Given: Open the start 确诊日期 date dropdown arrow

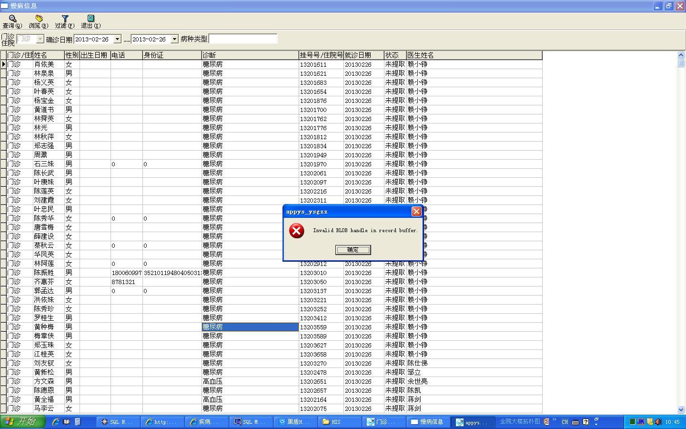Looking at the screenshot, I should tap(117, 39).
